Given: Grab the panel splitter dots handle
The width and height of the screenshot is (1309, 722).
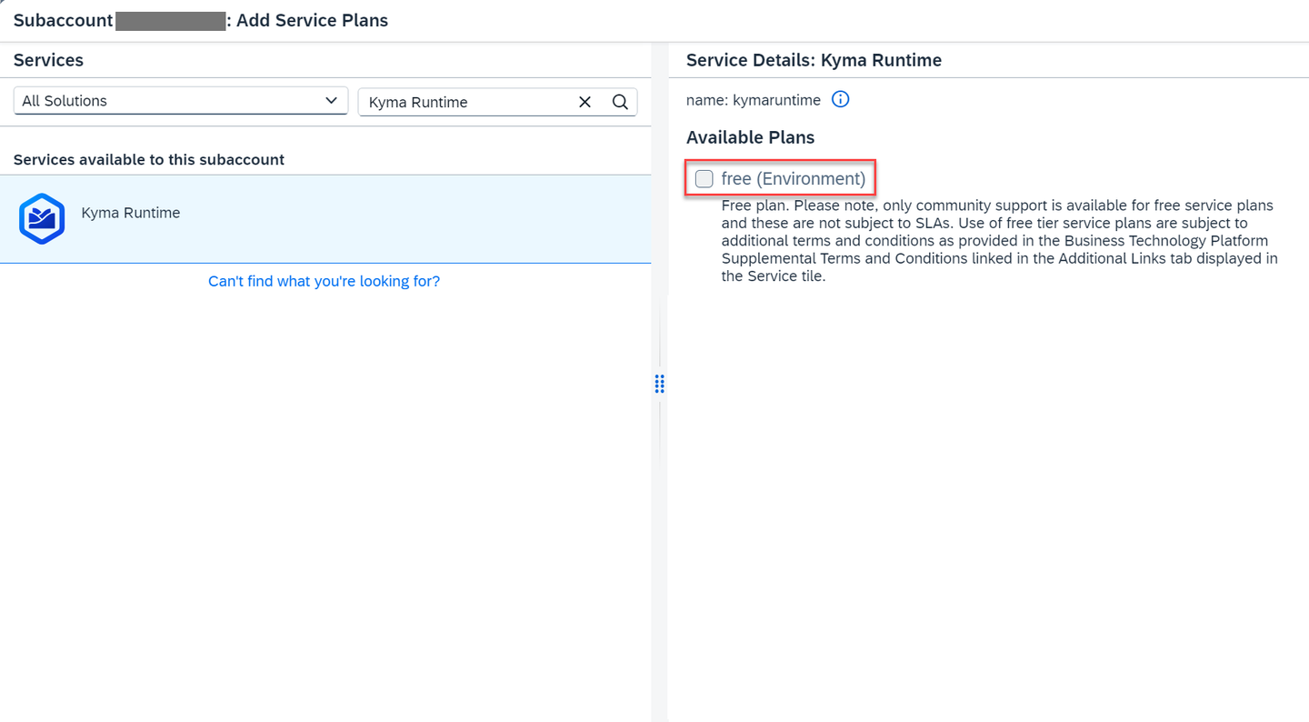Looking at the screenshot, I should (x=660, y=384).
